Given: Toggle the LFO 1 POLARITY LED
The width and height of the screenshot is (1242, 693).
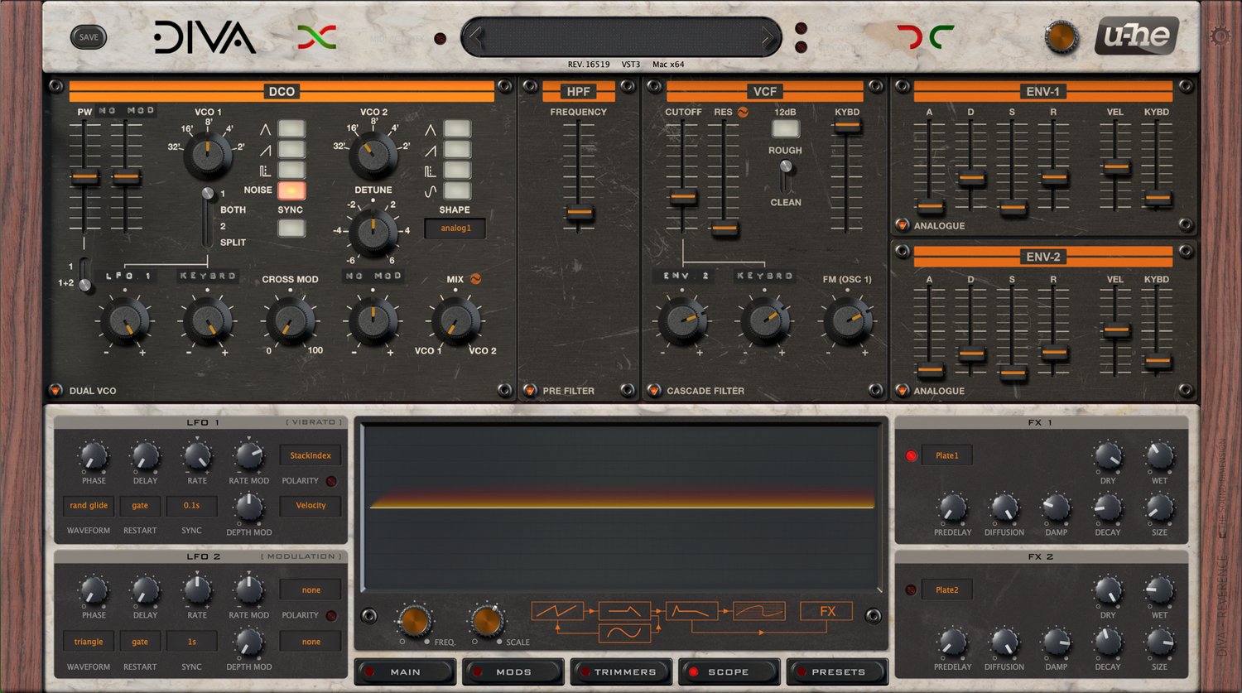Looking at the screenshot, I should [331, 481].
